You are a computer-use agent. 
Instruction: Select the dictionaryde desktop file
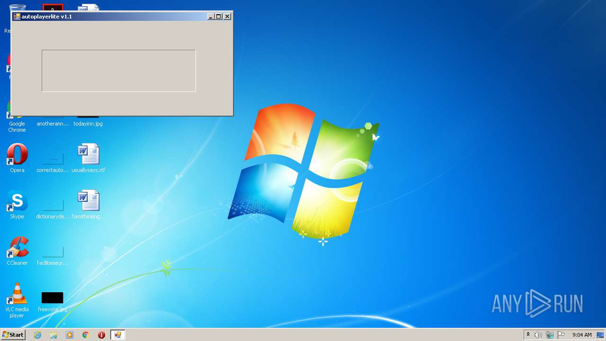pyautogui.click(x=53, y=207)
